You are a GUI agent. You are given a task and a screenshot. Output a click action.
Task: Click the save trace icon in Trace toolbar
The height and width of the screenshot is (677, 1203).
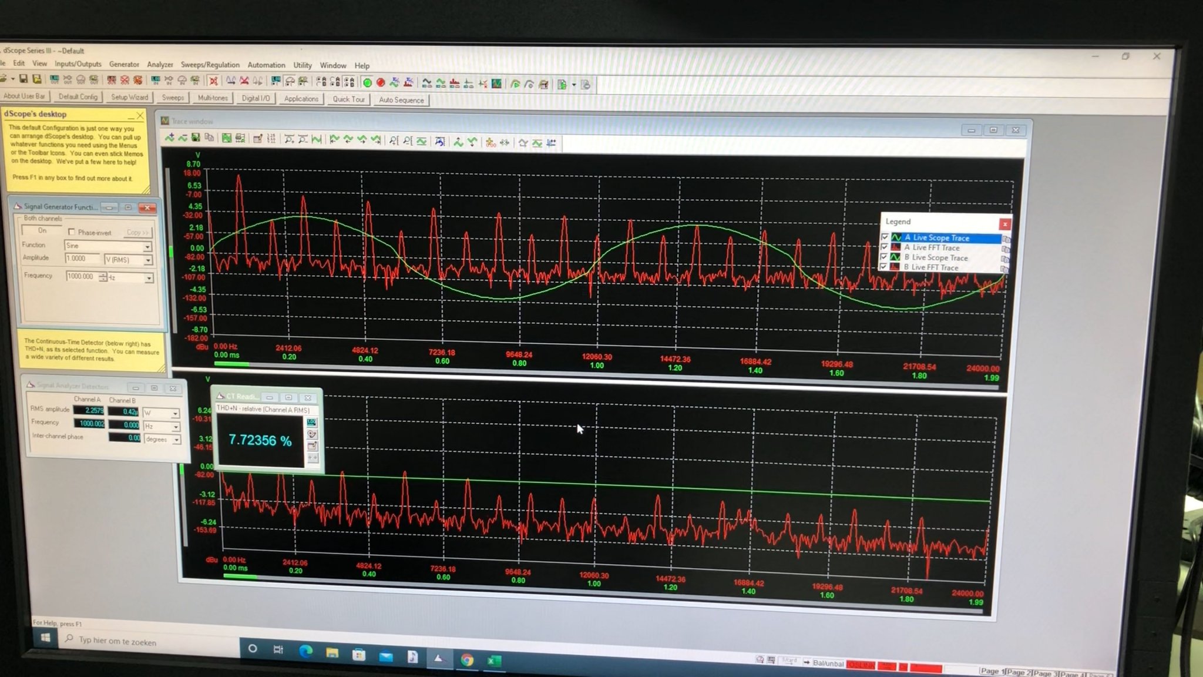pyautogui.click(x=196, y=138)
